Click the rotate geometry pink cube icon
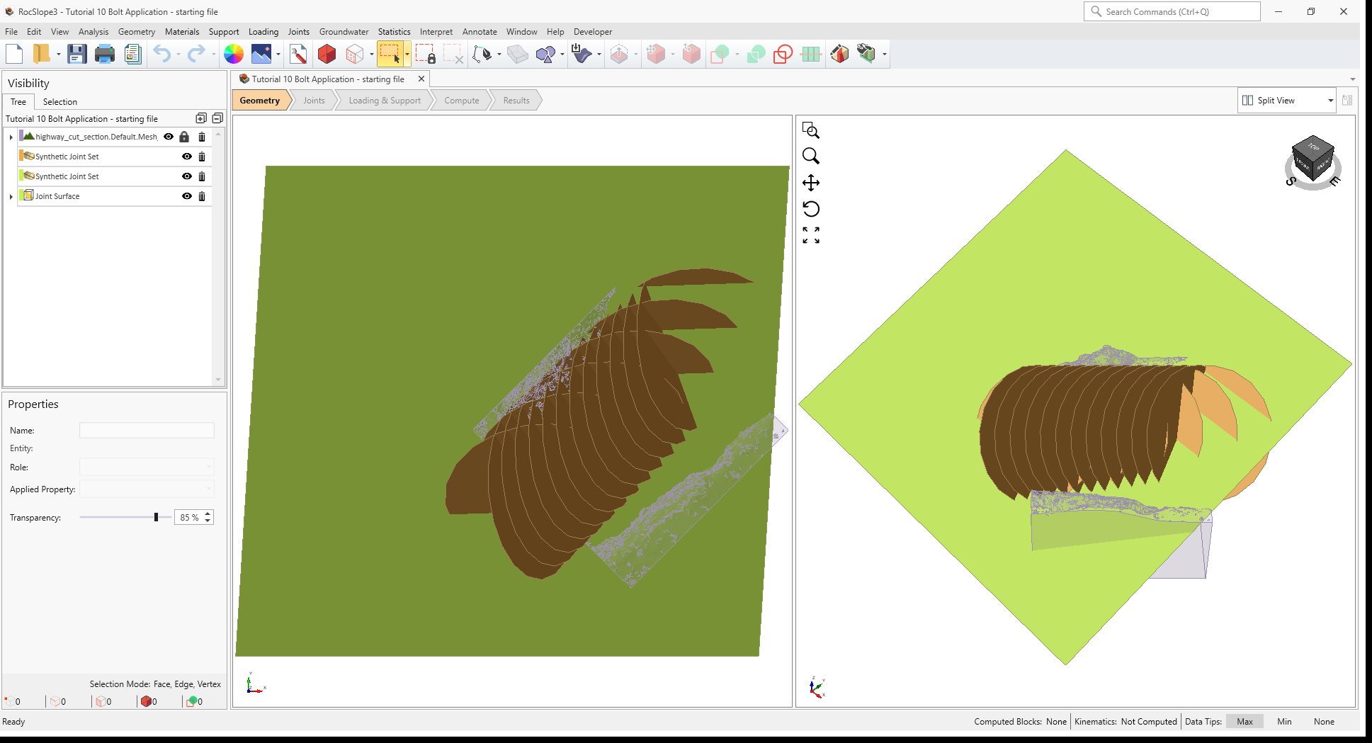Screen dimensions: 1372x743 pos(691,54)
